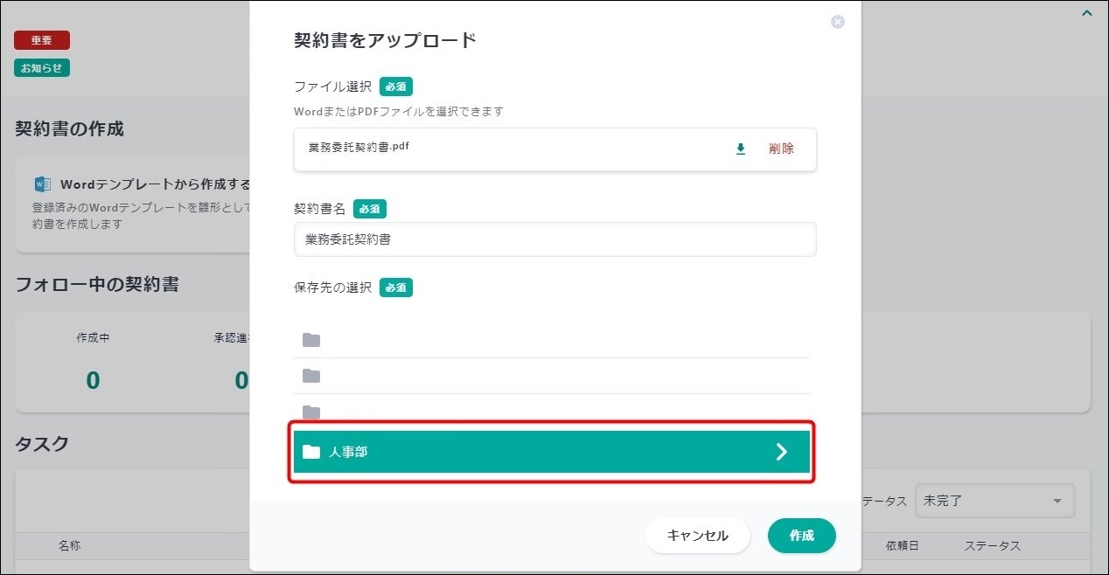Close the upload dialog with X icon
Screen dimensions: 1109x575
[x=837, y=22]
